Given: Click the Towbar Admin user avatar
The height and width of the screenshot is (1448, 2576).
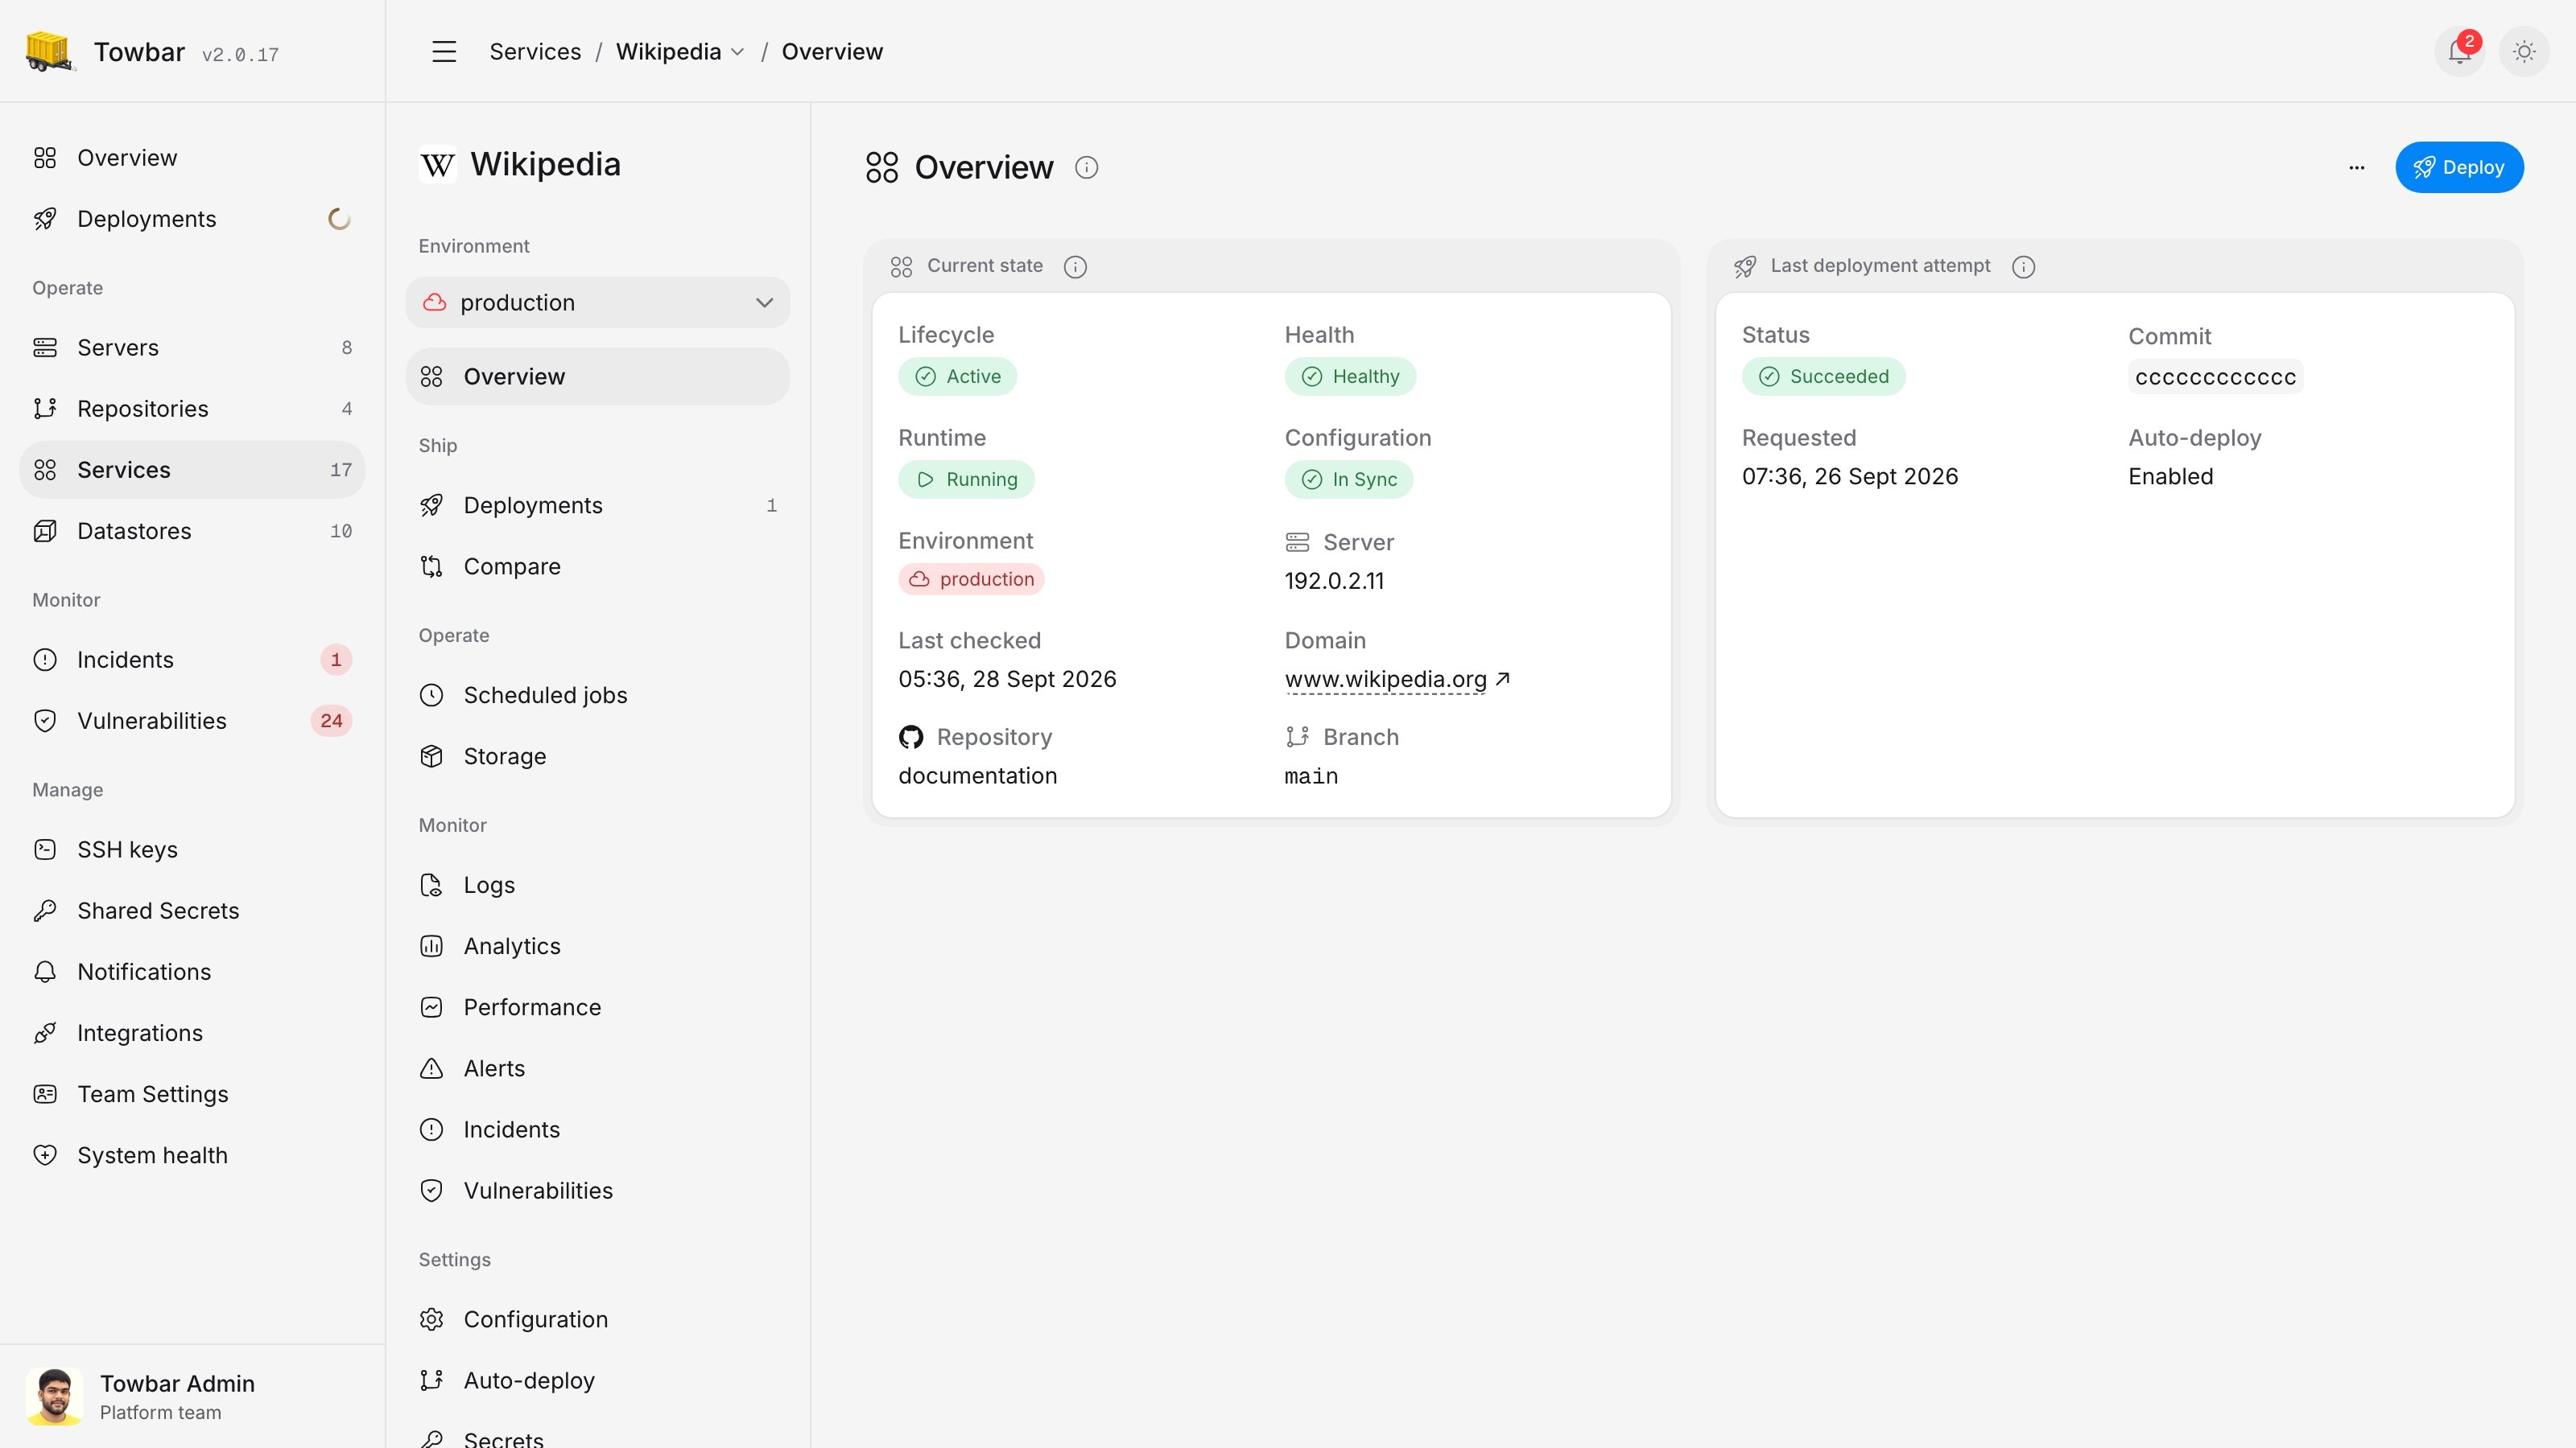Looking at the screenshot, I should click(54, 1396).
